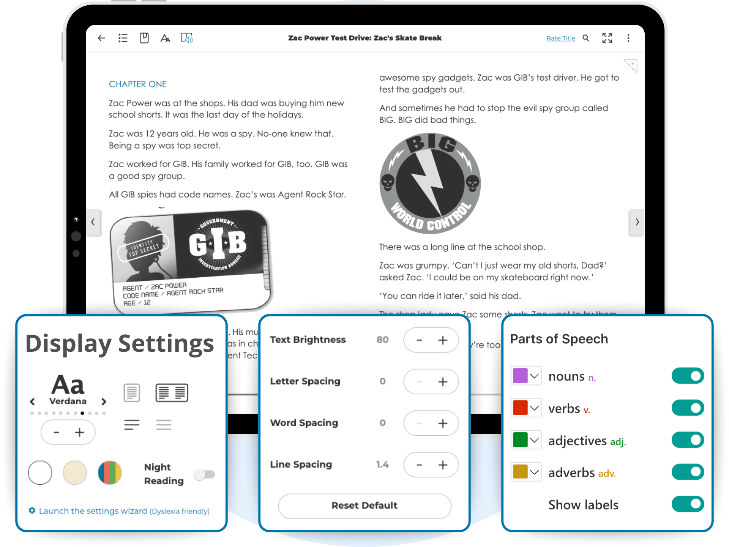Viewport: 729px width, 547px height.
Task: Toggle verbs highlighting off
Action: tap(688, 408)
